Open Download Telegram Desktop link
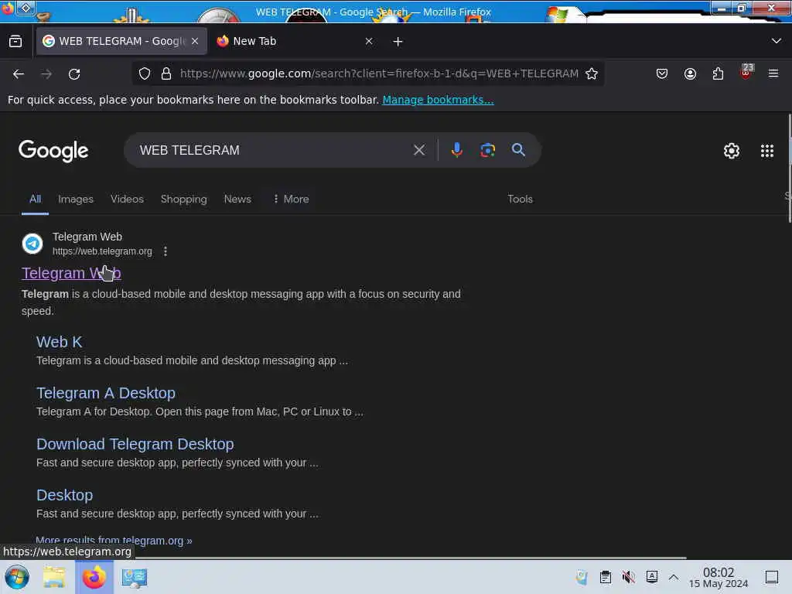792x594 pixels. (x=135, y=444)
